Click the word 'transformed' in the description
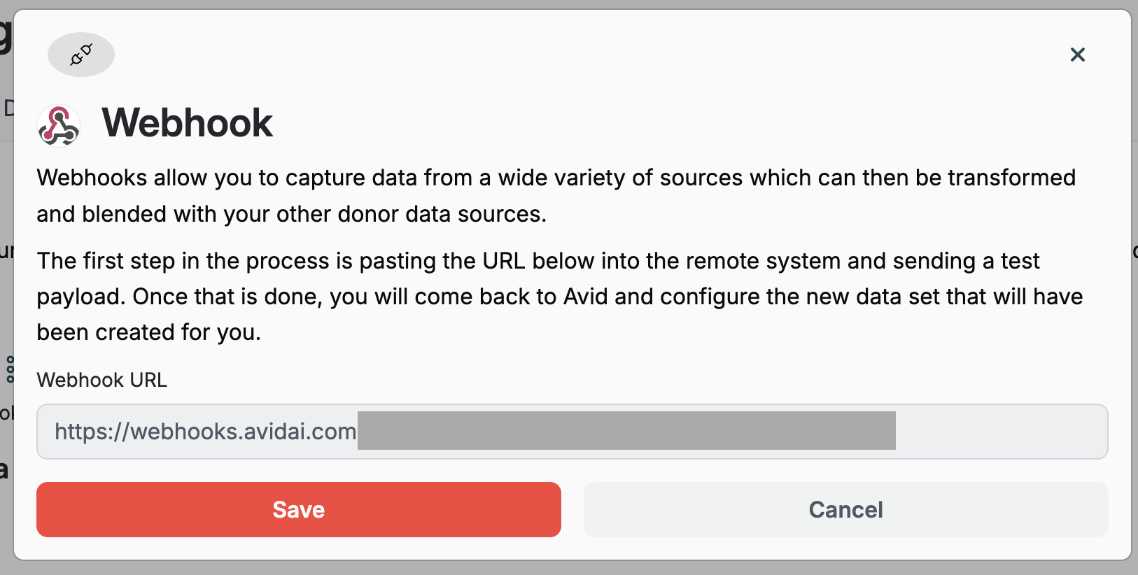 tap(1011, 178)
